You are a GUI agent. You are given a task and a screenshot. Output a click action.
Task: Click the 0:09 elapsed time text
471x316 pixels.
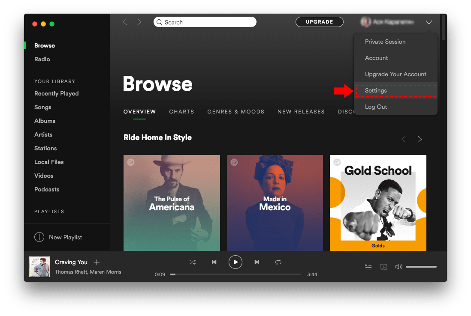pos(160,274)
